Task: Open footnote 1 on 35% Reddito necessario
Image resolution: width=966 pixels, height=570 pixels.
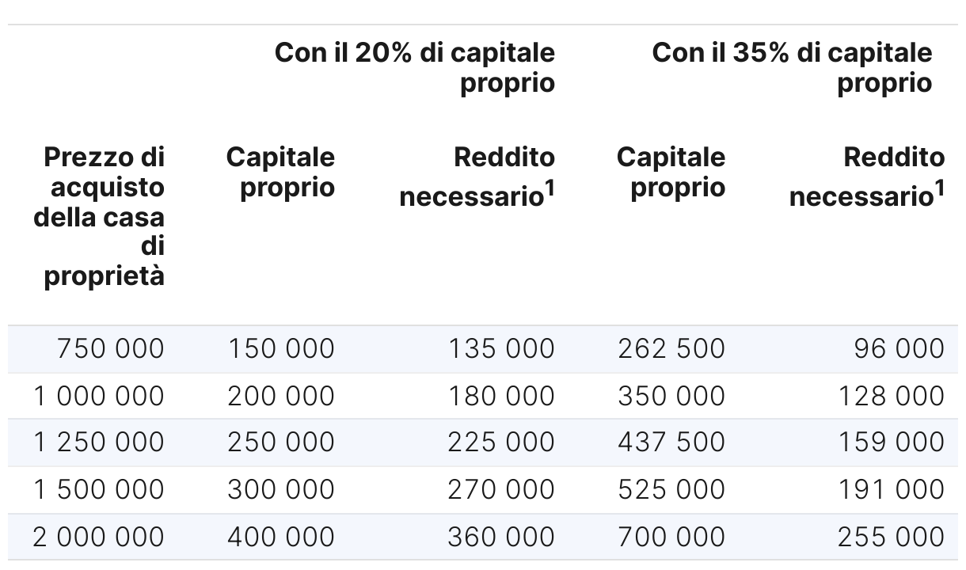Action: (x=938, y=188)
